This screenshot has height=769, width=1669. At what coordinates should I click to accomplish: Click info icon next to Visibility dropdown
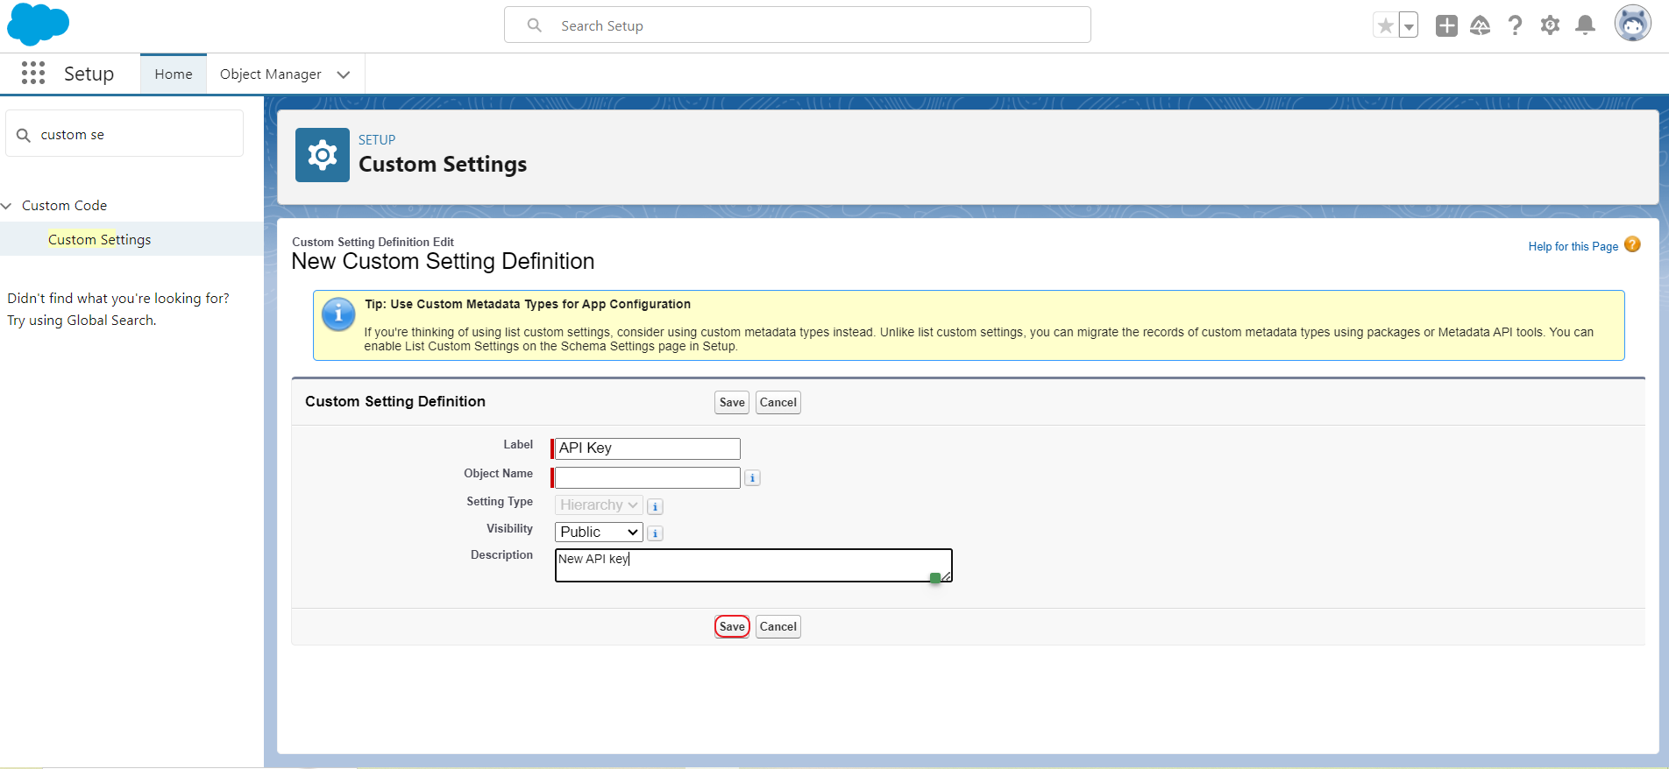click(x=655, y=533)
